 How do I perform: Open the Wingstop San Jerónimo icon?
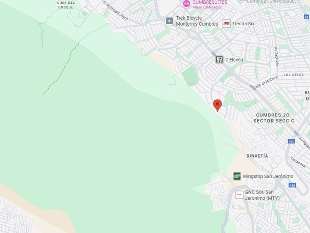(237, 176)
